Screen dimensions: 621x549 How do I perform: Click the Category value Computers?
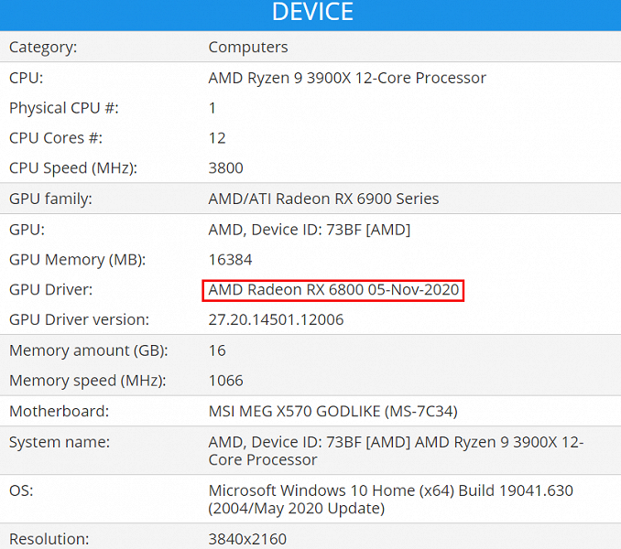coord(247,47)
